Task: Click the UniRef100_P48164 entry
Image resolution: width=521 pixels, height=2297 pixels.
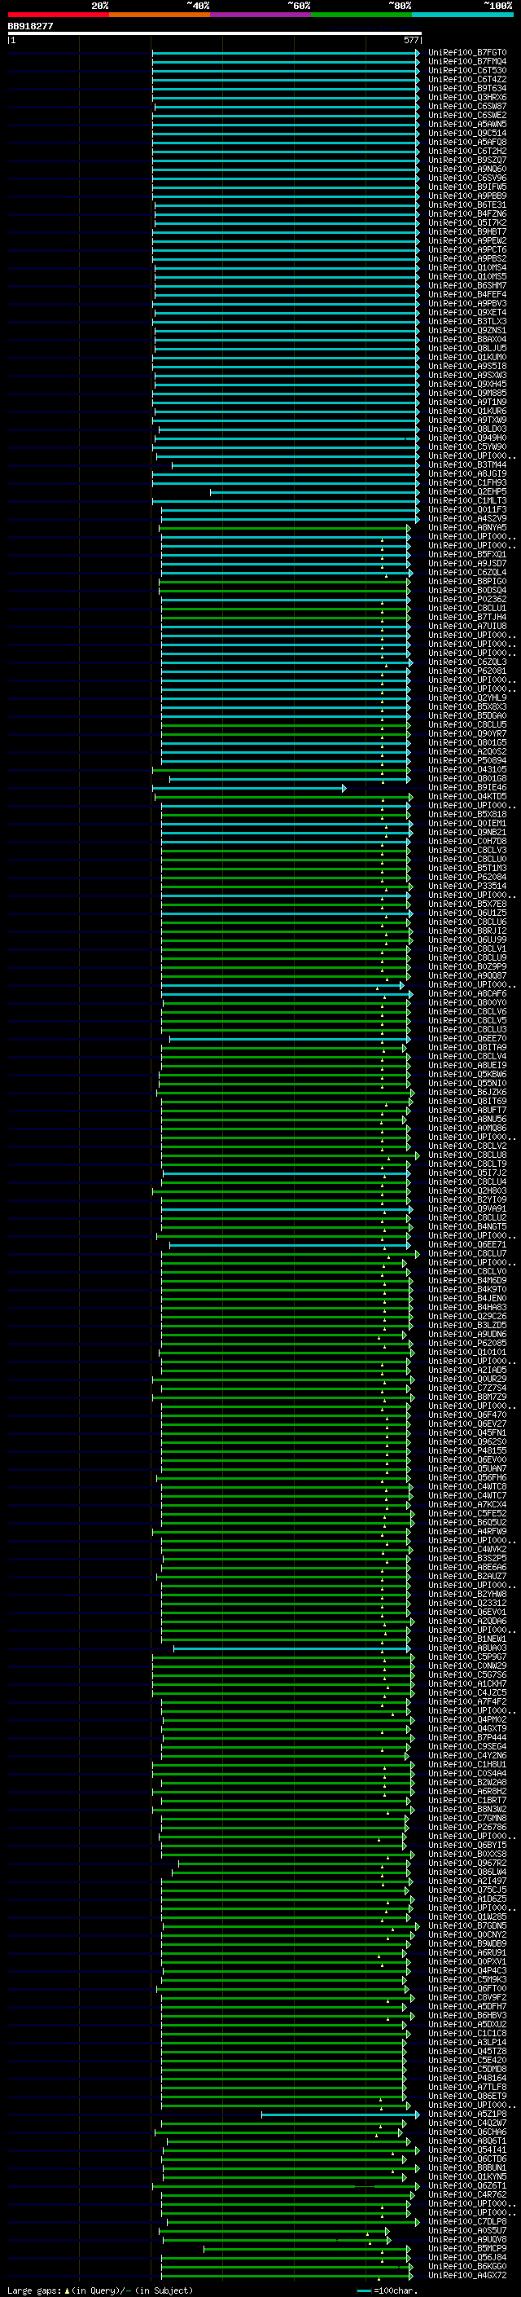Action: [x=467, y=2079]
